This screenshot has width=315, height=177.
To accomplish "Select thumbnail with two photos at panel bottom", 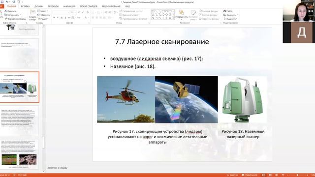I will 19,154.
